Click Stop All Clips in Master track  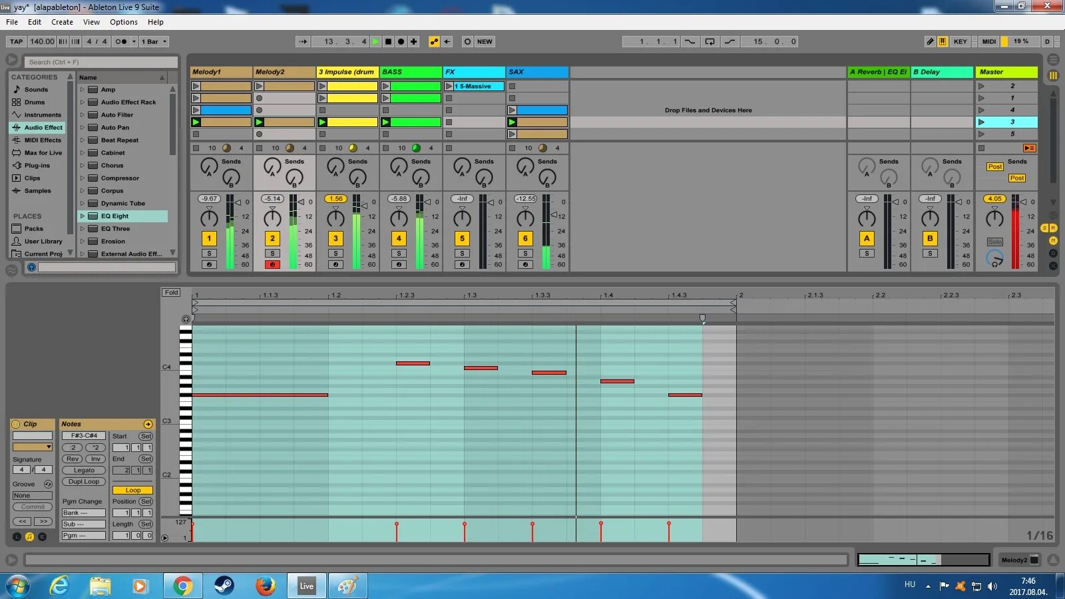[x=981, y=148]
